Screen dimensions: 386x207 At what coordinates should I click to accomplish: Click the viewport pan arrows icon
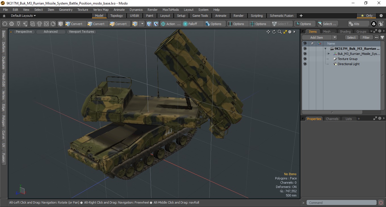pyautogui.click(x=268, y=32)
